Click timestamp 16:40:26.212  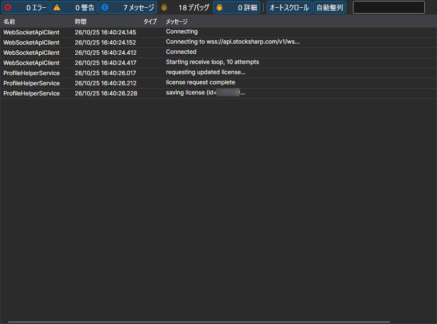(106, 83)
